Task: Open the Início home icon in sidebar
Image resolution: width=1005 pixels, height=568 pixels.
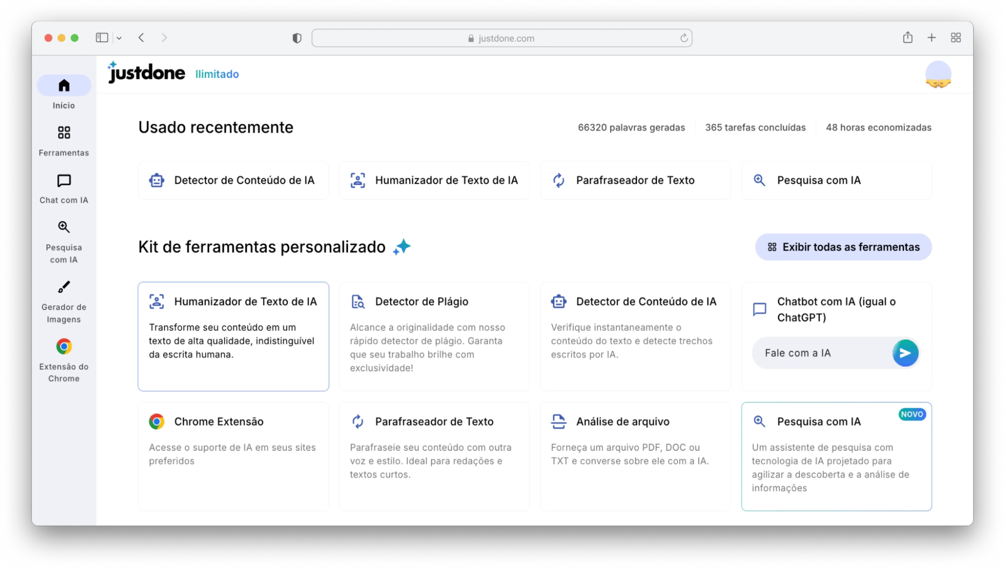Action: tap(64, 85)
